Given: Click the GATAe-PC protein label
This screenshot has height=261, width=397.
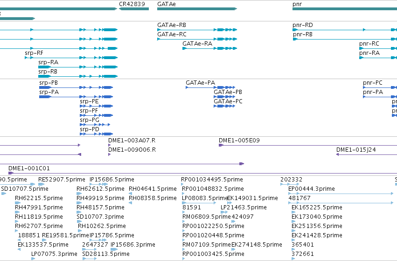Looking at the screenshot, I should pos(228,101).
